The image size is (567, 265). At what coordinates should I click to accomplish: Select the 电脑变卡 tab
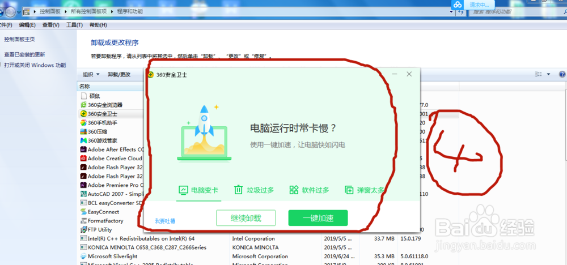199,190
